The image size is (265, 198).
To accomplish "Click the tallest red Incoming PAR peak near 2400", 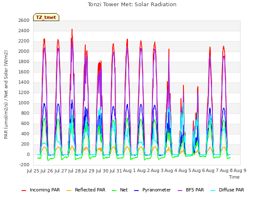I will click(x=72, y=30).
